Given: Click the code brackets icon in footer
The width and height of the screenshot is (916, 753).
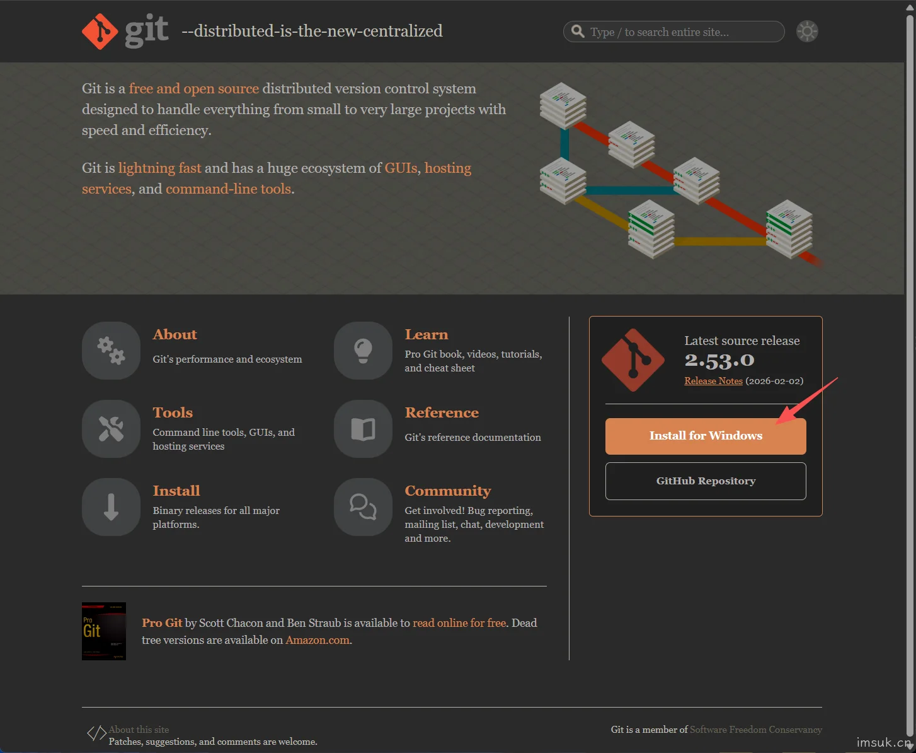Looking at the screenshot, I should [96, 733].
